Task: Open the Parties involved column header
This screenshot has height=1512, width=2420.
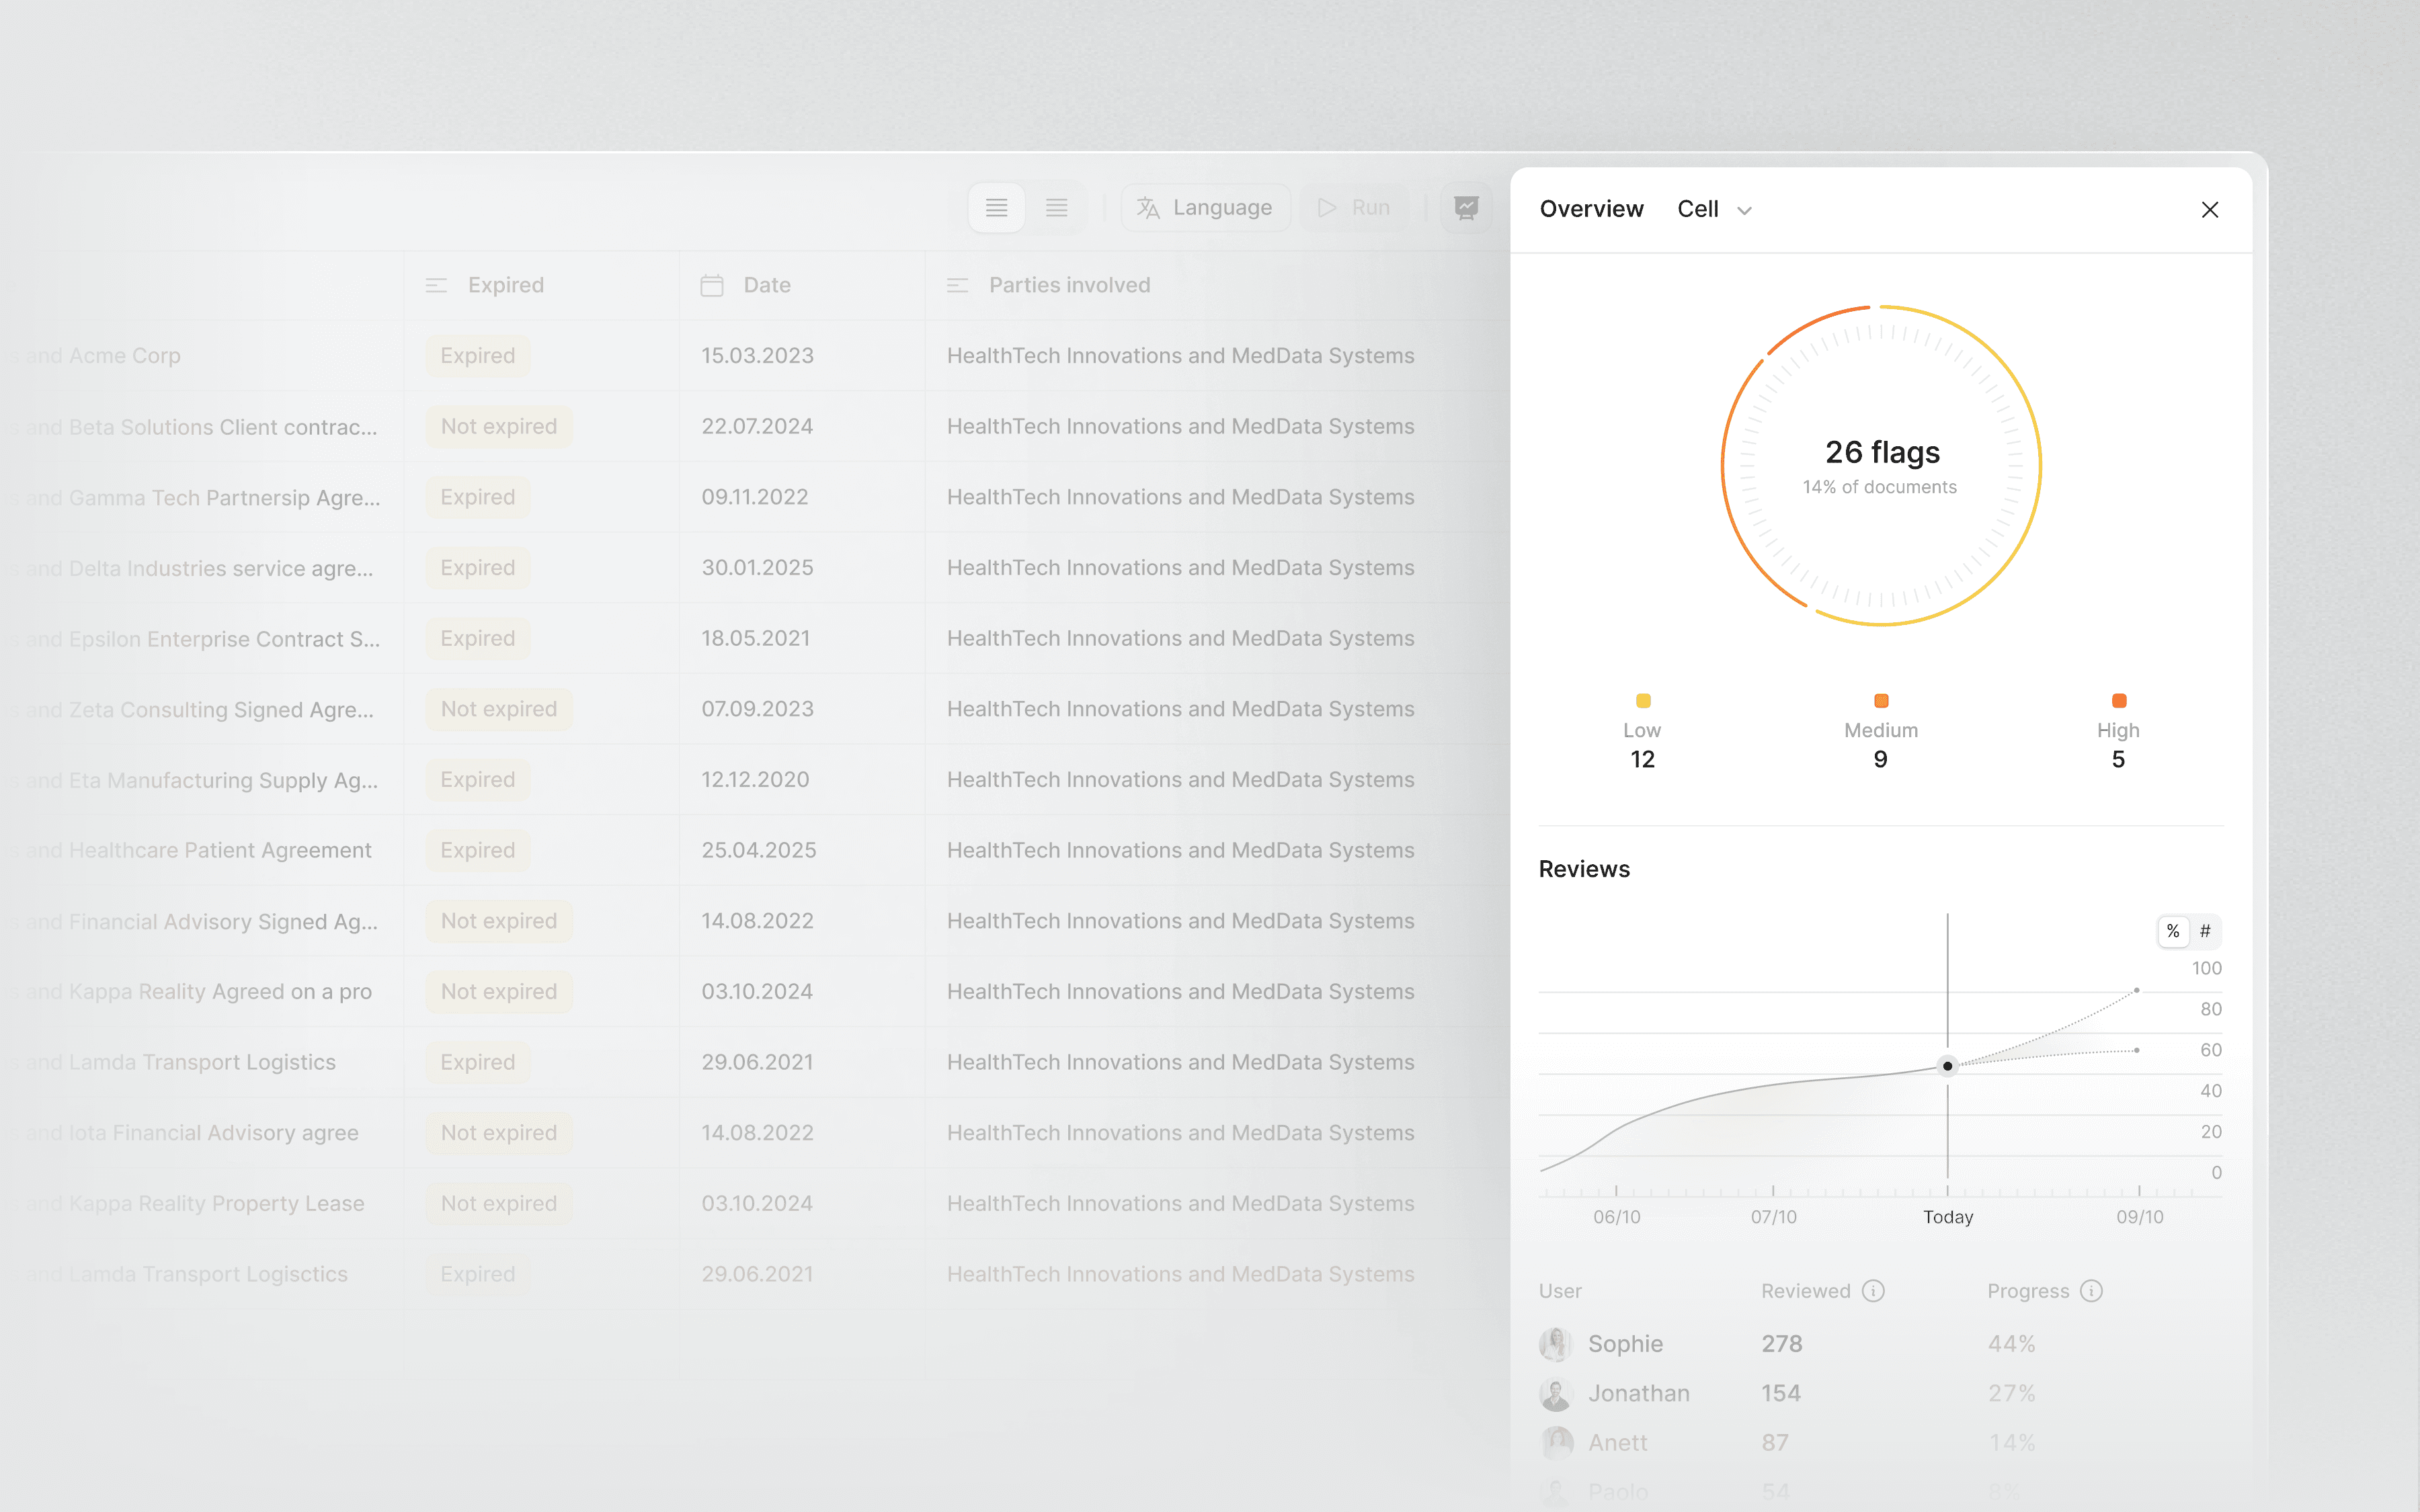Action: pos(1069,286)
